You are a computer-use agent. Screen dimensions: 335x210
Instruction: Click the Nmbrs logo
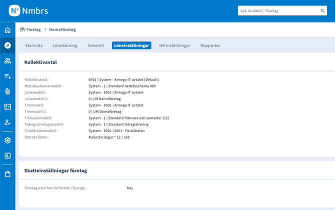point(27,10)
